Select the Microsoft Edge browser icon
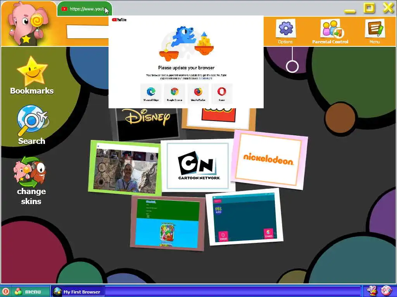 tap(151, 91)
